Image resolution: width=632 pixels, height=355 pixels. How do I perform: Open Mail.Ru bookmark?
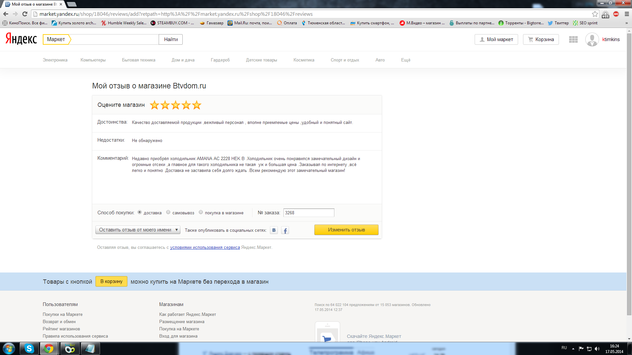coord(250,23)
